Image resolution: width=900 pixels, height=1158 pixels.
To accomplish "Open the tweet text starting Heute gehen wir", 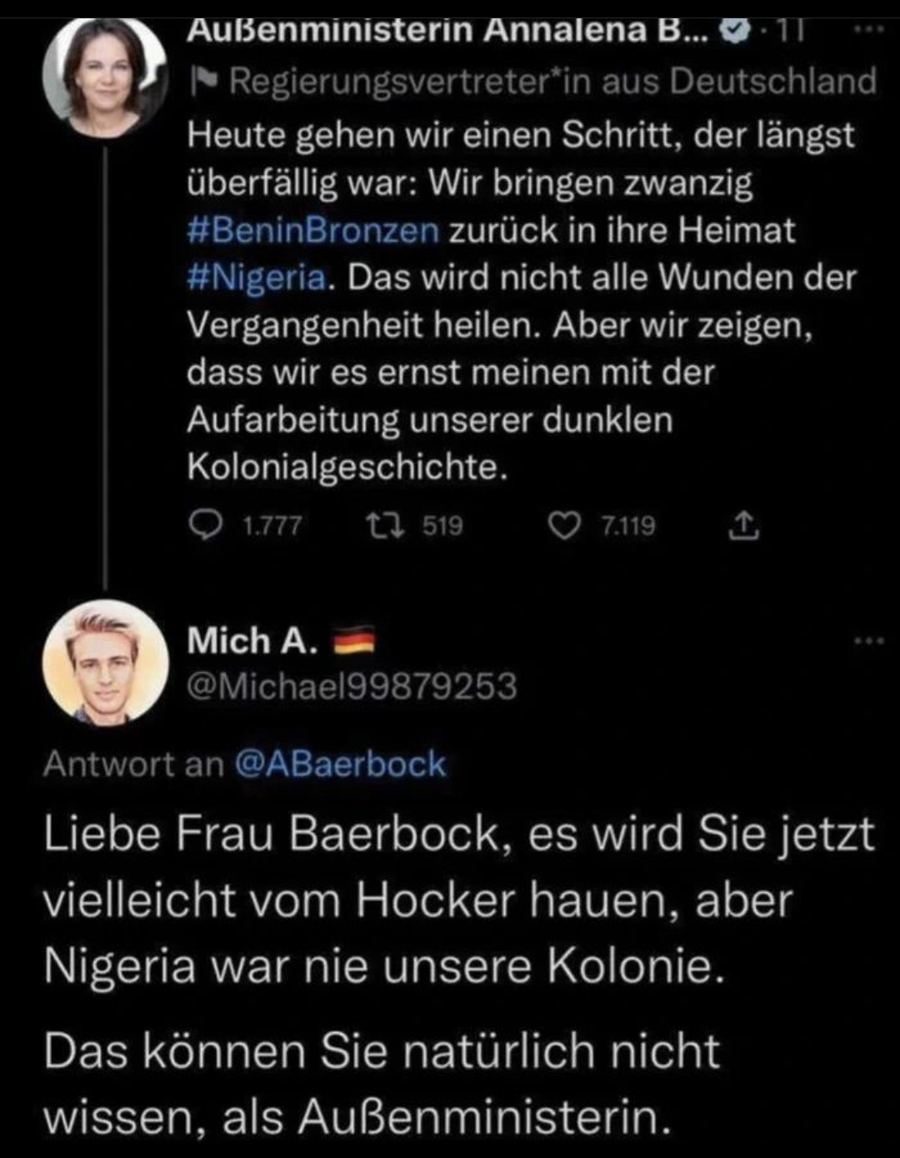I will tap(521, 300).
